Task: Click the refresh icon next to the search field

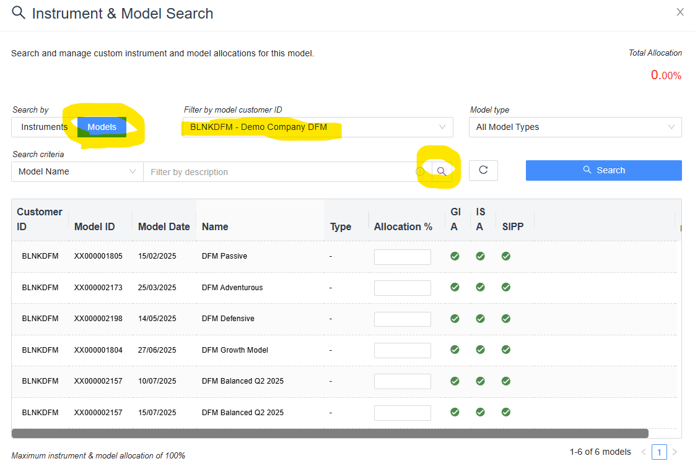Action: pyautogui.click(x=483, y=171)
